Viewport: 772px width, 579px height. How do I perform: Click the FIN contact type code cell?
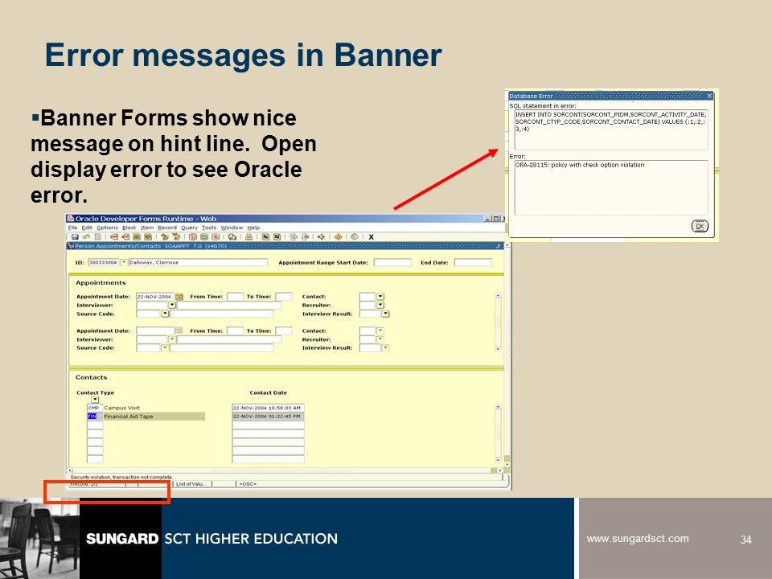(x=95, y=417)
